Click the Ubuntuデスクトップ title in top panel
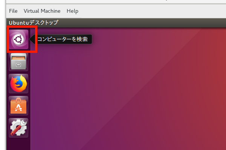The image size is (226, 150). pos(34,22)
